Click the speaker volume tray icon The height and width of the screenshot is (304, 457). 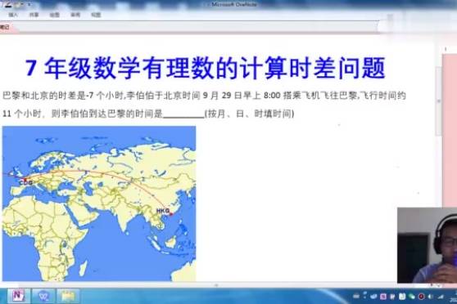point(430,297)
